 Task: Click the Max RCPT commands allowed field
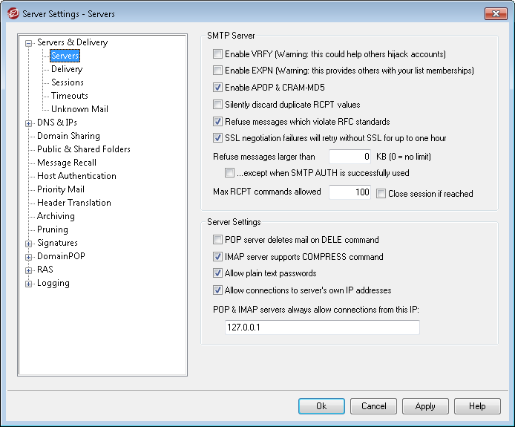(x=350, y=192)
